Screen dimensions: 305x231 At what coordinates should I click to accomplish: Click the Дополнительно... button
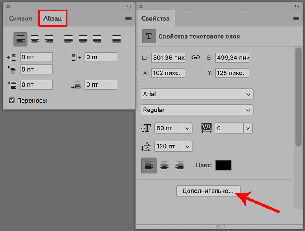point(208,191)
